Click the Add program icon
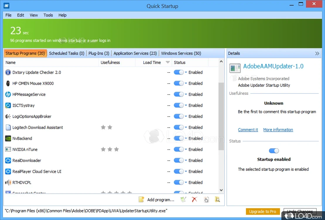The width and height of the screenshot is (325, 220). 141,199
